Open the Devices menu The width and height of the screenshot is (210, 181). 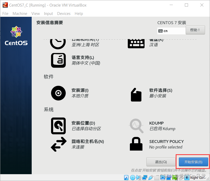point(64,14)
